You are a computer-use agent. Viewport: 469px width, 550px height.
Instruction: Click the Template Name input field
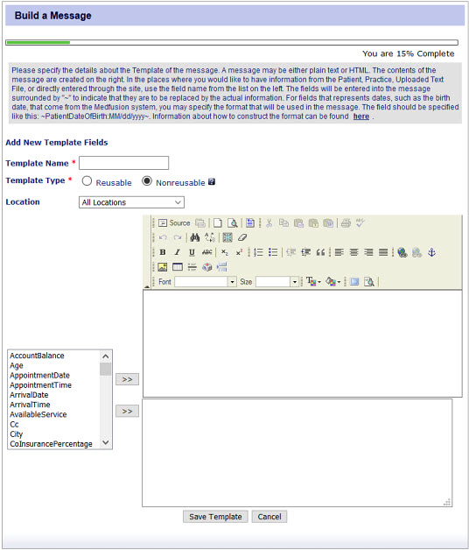click(123, 163)
